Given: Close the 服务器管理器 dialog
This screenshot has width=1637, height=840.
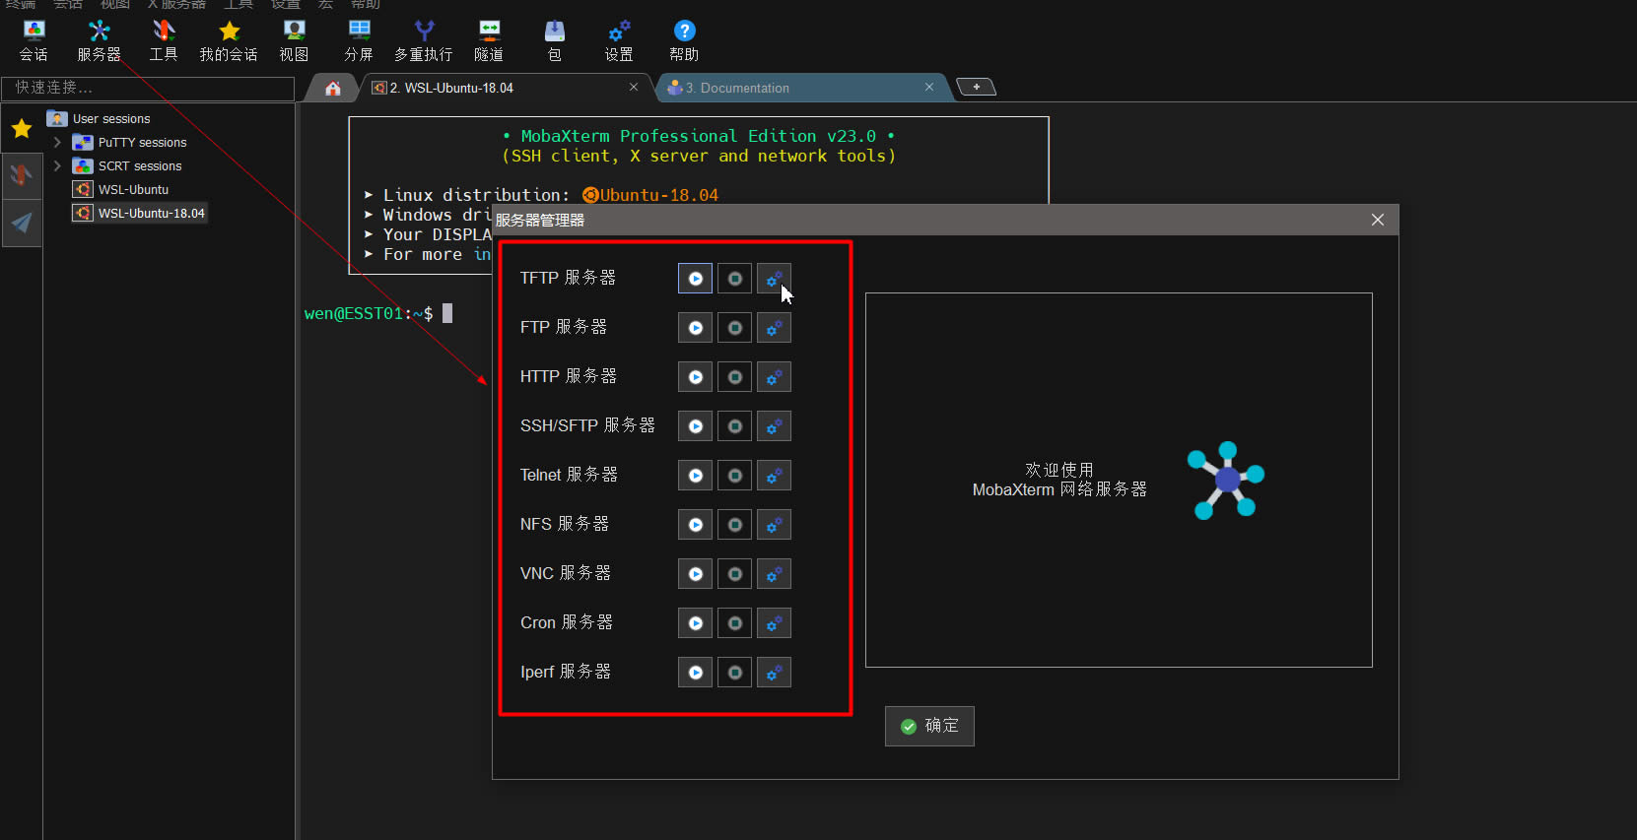Looking at the screenshot, I should coord(1378,220).
